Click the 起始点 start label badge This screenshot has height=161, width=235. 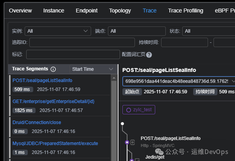[132, 91]
